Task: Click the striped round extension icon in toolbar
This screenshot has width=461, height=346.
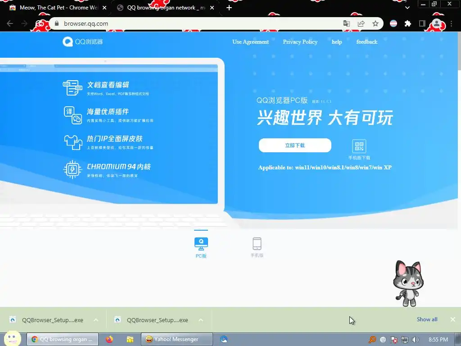Action: point(393,23)
